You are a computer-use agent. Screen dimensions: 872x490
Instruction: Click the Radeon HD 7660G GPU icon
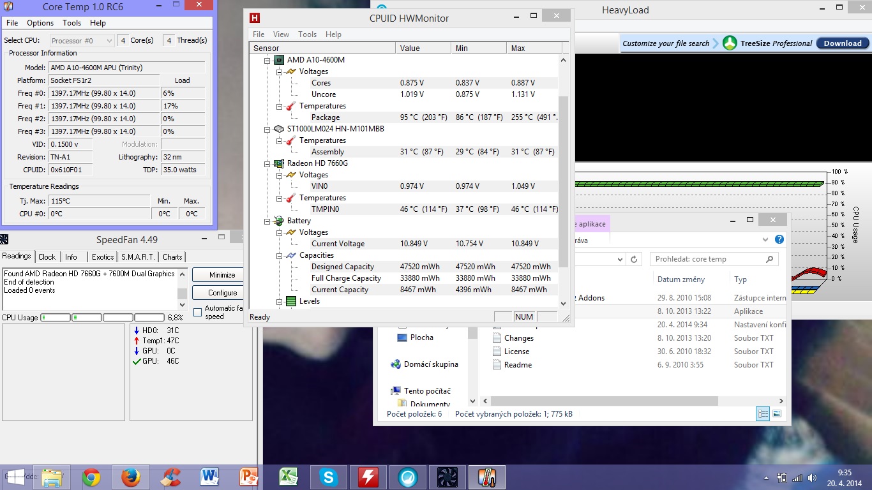(x=279, y=163)
